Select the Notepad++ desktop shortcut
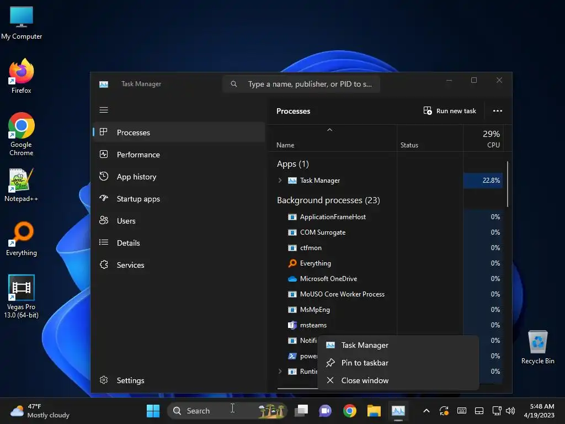The width and height of the screenshot is (565, 424). tap(22, 185)
